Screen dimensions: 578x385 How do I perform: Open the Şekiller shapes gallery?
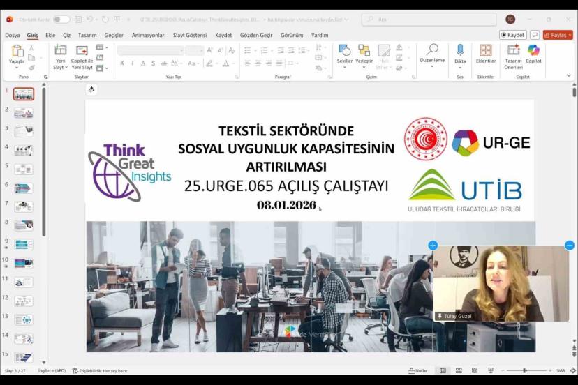pyautogui.click(x=345, y=50)
